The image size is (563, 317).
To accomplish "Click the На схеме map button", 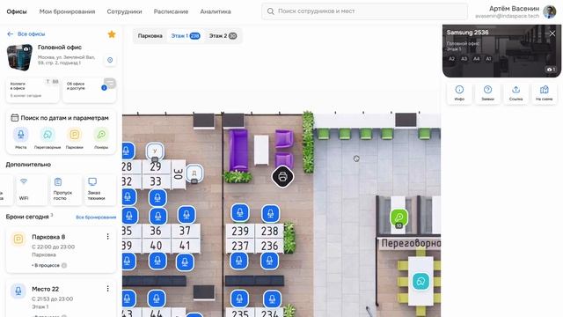I will click(x=545, y=93).
